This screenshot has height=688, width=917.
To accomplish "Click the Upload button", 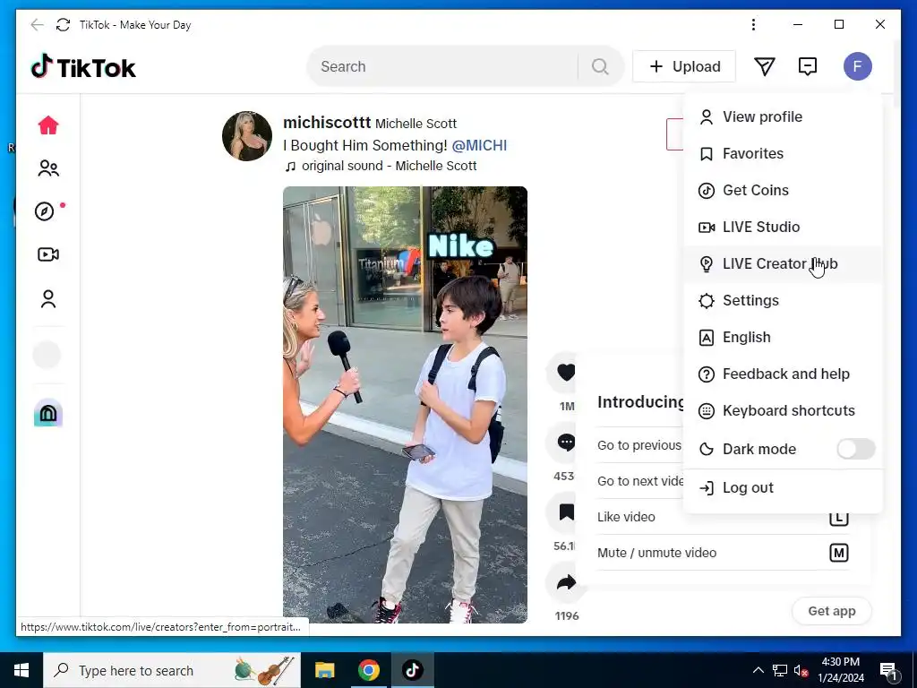I will pos(683,66).
